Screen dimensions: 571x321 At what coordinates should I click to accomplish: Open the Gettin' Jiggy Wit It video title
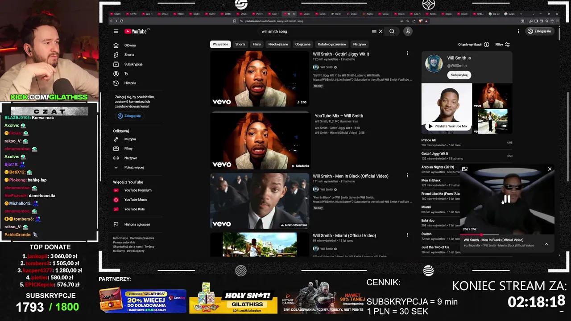(341, 54)
